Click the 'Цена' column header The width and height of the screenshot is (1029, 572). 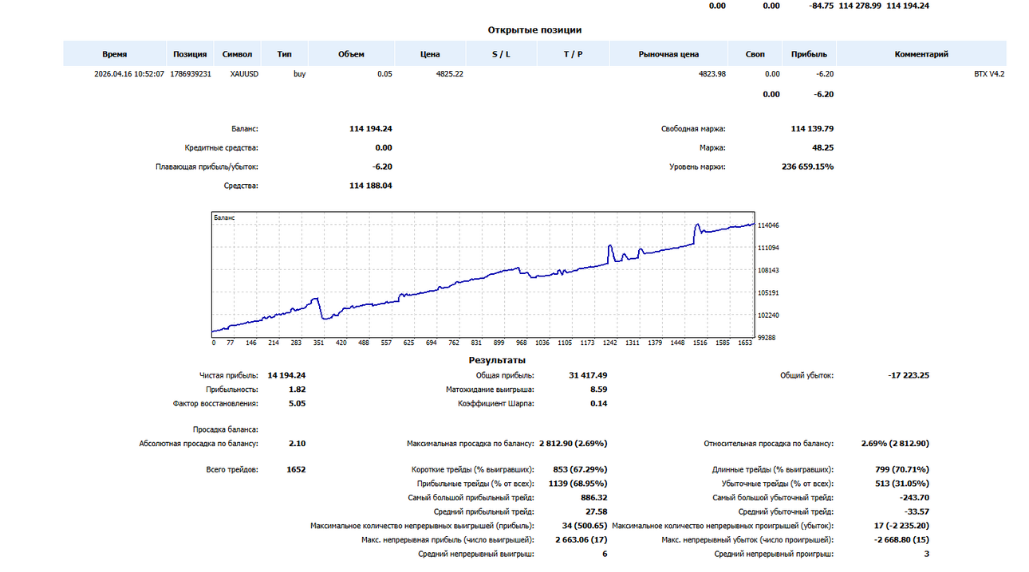coord(430,54)
